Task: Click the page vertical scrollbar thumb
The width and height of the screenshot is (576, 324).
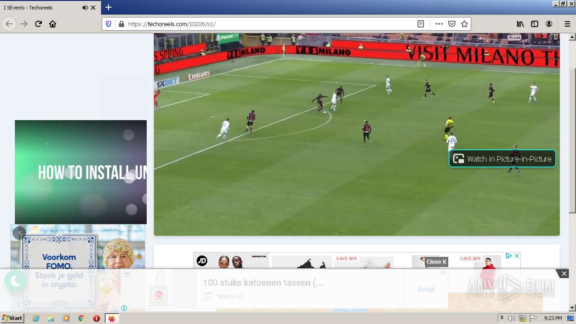Action: [x=572, y=140]
